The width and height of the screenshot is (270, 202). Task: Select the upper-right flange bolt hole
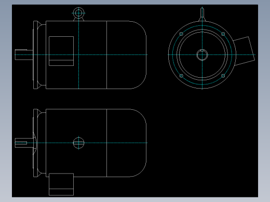pyautogui.click(x=223, y=34)
